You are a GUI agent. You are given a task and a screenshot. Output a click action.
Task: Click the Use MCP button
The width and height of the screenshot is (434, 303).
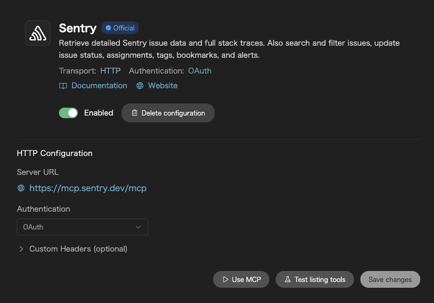pos(241,279)
